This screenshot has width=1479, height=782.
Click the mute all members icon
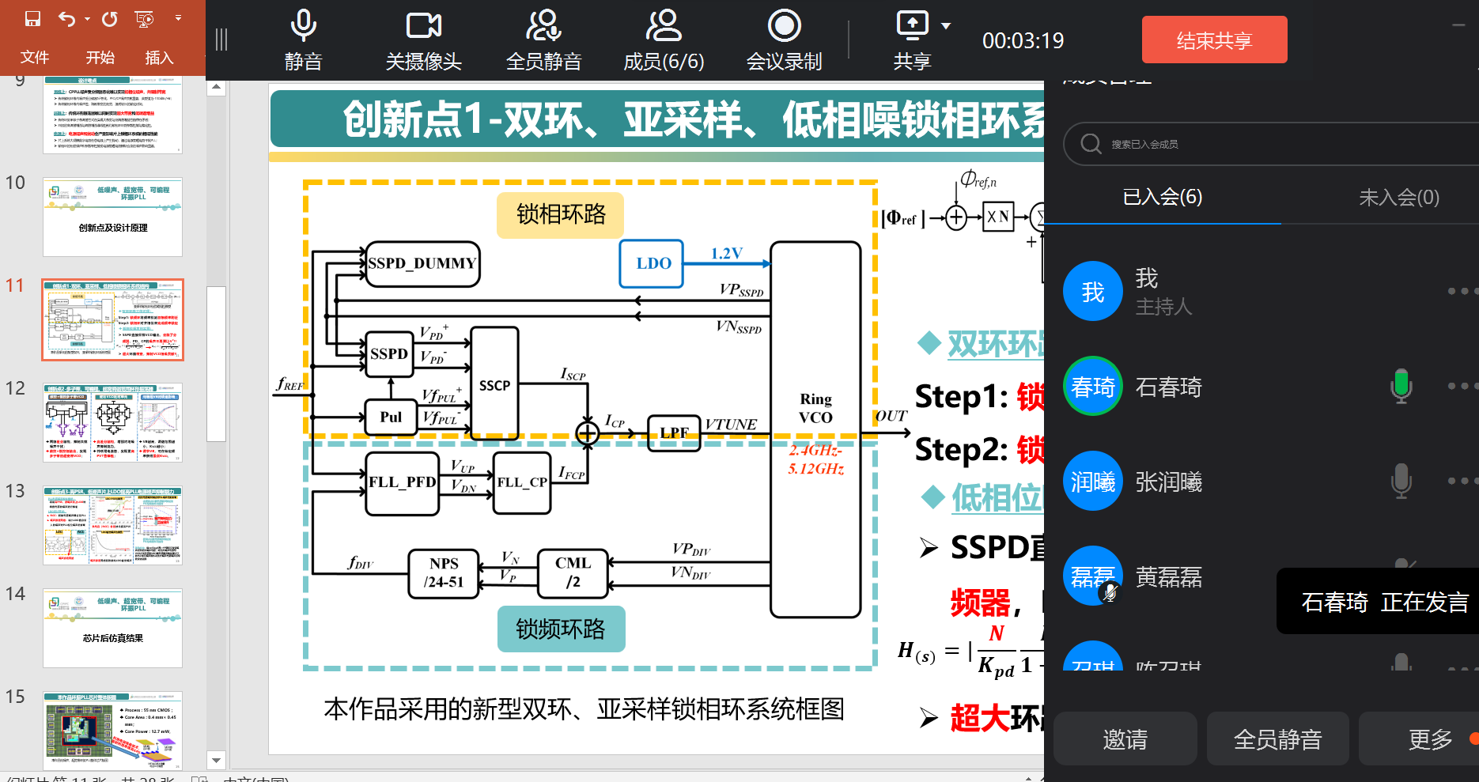[543, 27]
